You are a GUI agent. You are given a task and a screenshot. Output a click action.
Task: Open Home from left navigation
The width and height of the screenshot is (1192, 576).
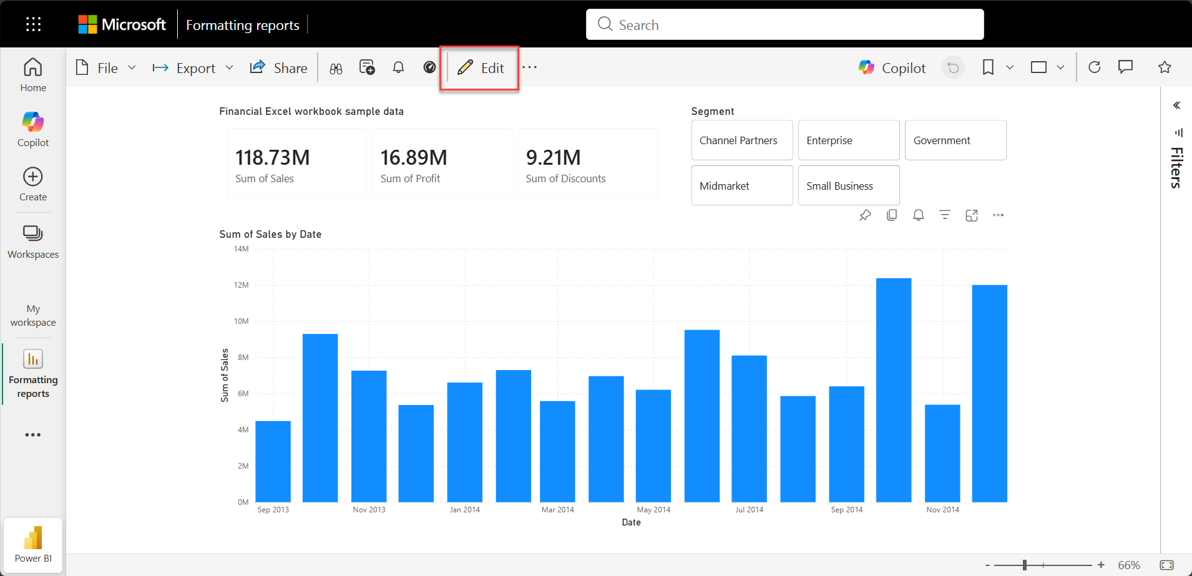(x=33, y=74)
